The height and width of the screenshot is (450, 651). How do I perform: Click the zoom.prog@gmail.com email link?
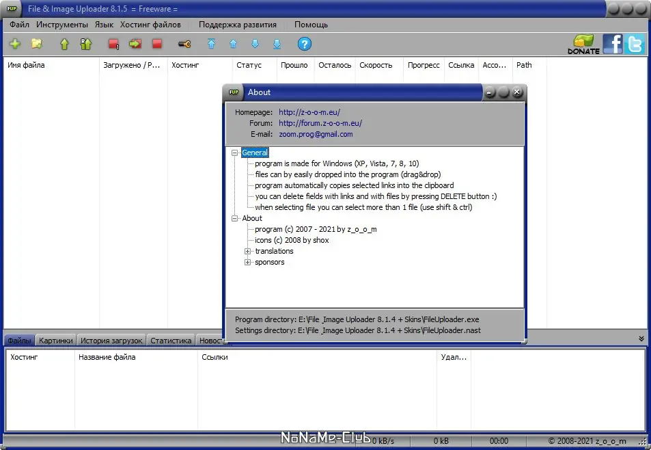click(316, 134)
